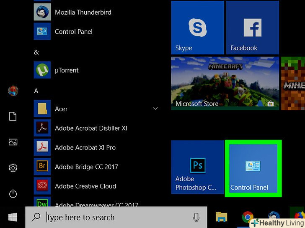Launch Adobe Bridge CC 2017 icon
Screen dimensions: 305x228
click(42, 166)
